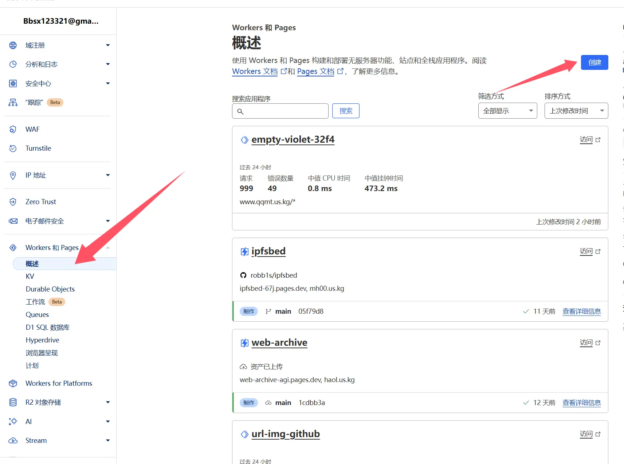Screen dimensions: 624x464
Task: Click the 安全中心 icon
Action: tap(13, 83)
